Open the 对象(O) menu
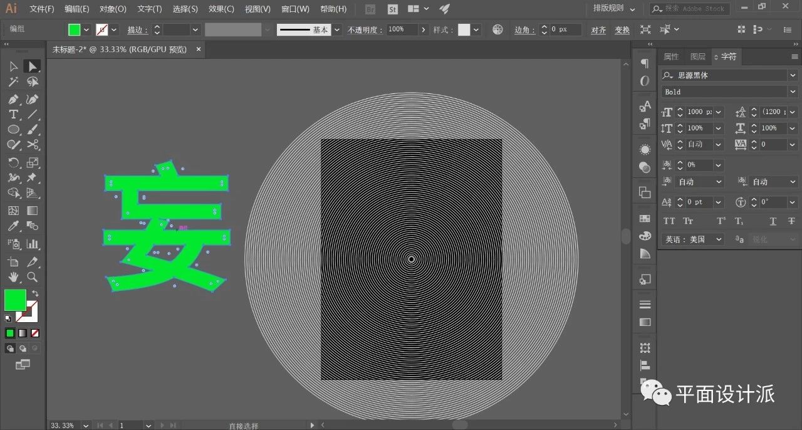 113,9
